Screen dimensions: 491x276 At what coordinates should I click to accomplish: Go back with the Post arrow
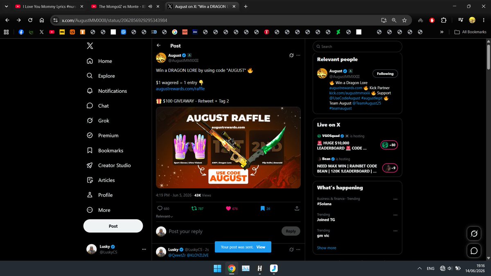tap(159, 45)
